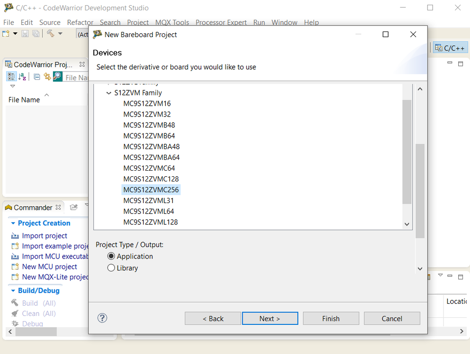Click the New project toolbar icon
The width and height of the screenshot is (470, 354).
point(6,33)
